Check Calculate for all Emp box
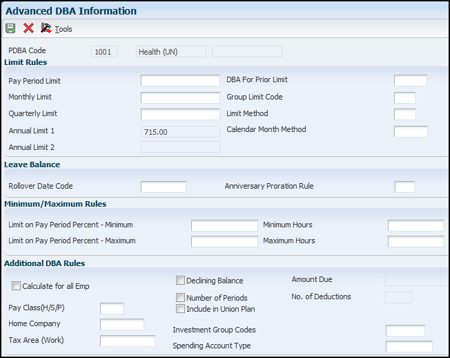This screenshot has height=358, width=450. click(x=16, y=286)
